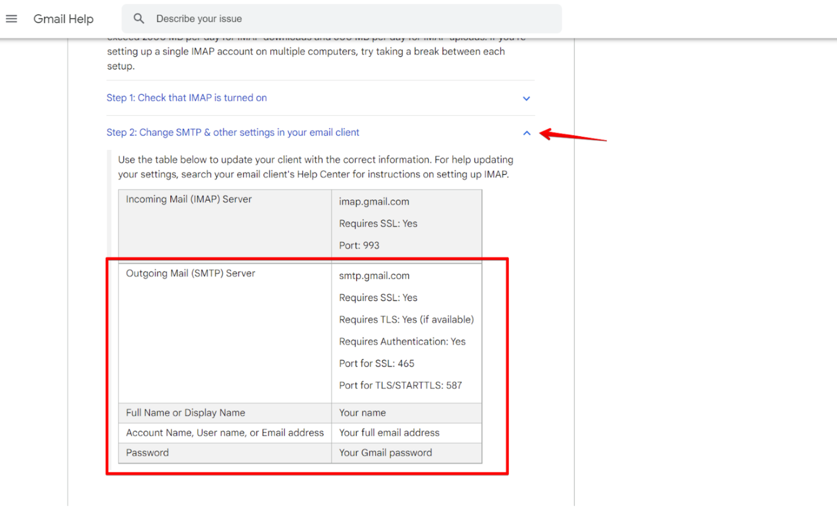Click the Outgoing Mail (SMTP) Server cell

click(190, 273)
